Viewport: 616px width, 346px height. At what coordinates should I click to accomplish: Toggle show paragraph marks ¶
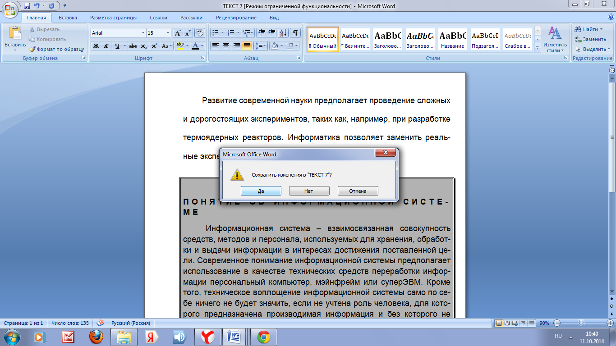click(x=295, y=33)
